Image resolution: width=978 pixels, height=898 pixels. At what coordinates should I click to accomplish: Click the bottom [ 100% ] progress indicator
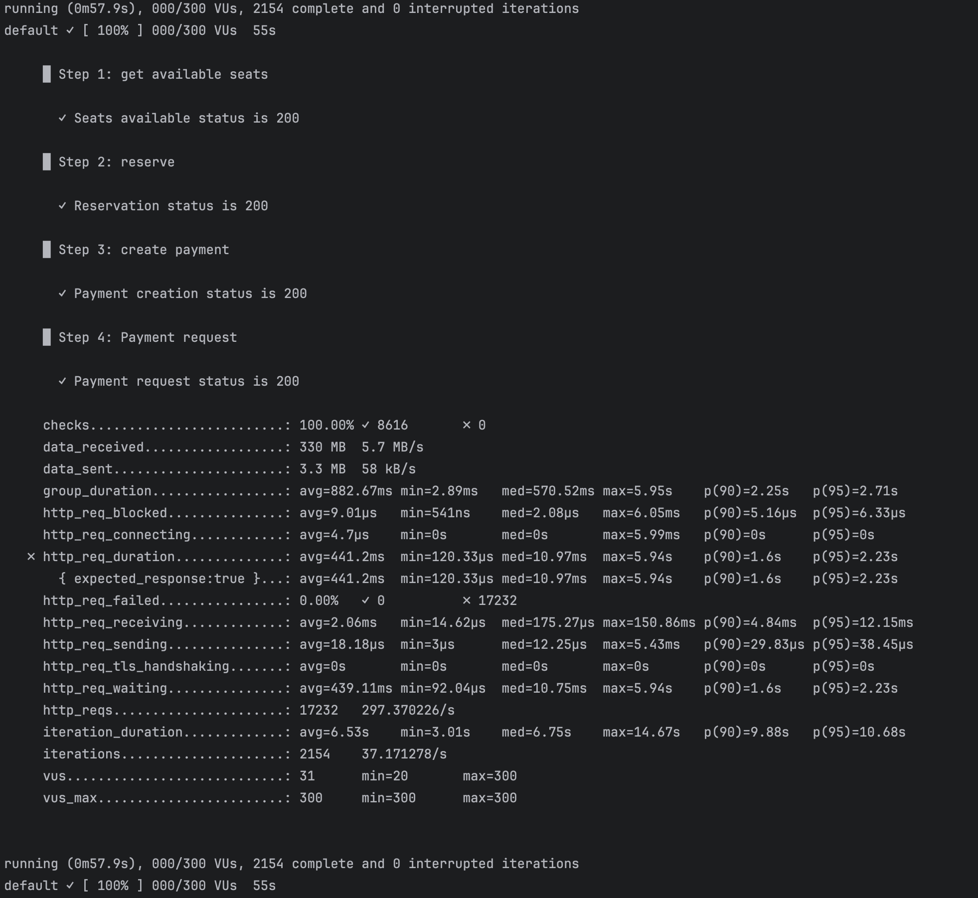click(113, 886)
